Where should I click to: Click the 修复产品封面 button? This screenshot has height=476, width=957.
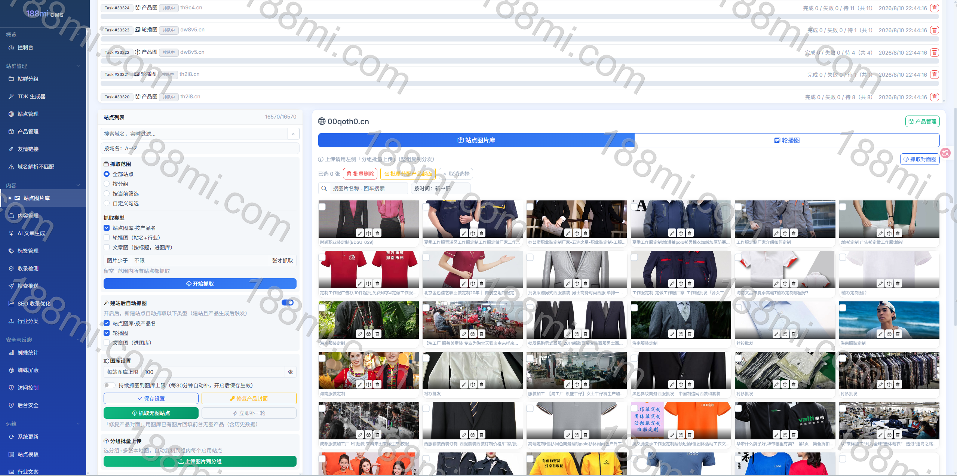(249, 399)
